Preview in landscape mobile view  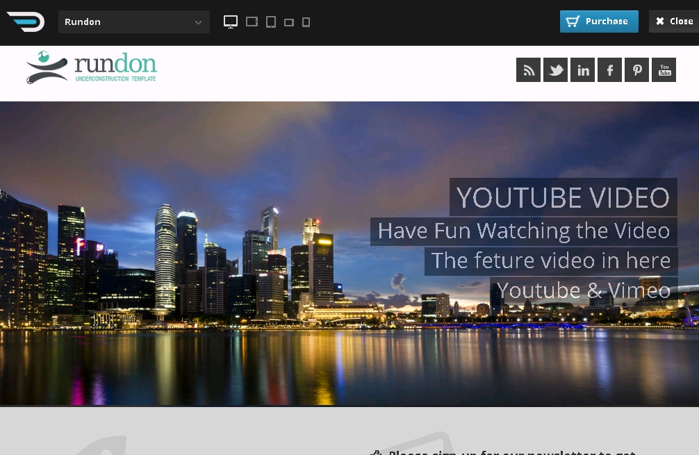(x=289, y=22)
